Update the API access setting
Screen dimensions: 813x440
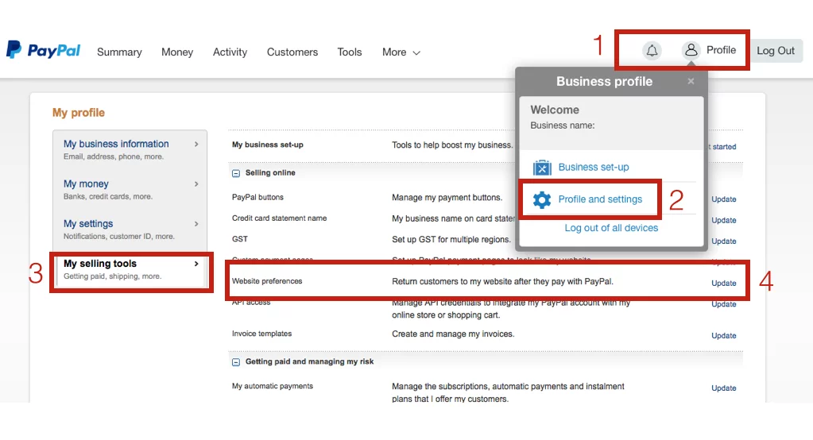click(x=723, y=304)
